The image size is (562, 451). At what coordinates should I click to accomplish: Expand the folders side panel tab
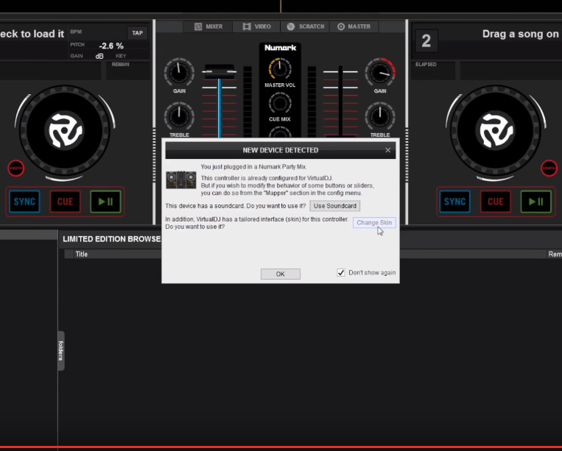(x=61, y=351)
